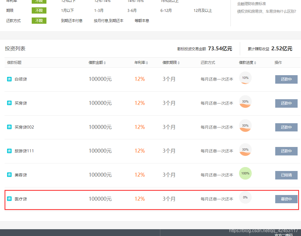Click 73.54亿元 transaction total

(220, 49)
